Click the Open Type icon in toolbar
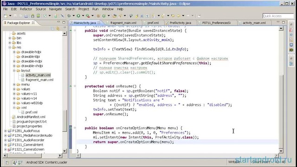This screenshot has height=167, width=297. coord(115,16)
